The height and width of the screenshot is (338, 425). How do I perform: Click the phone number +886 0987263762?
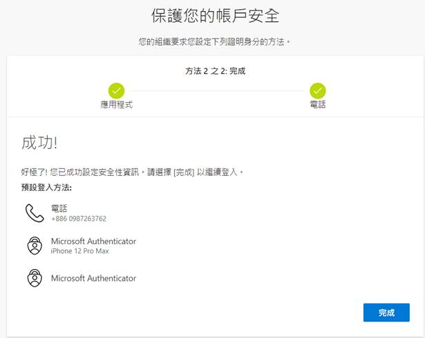(79, 219)
